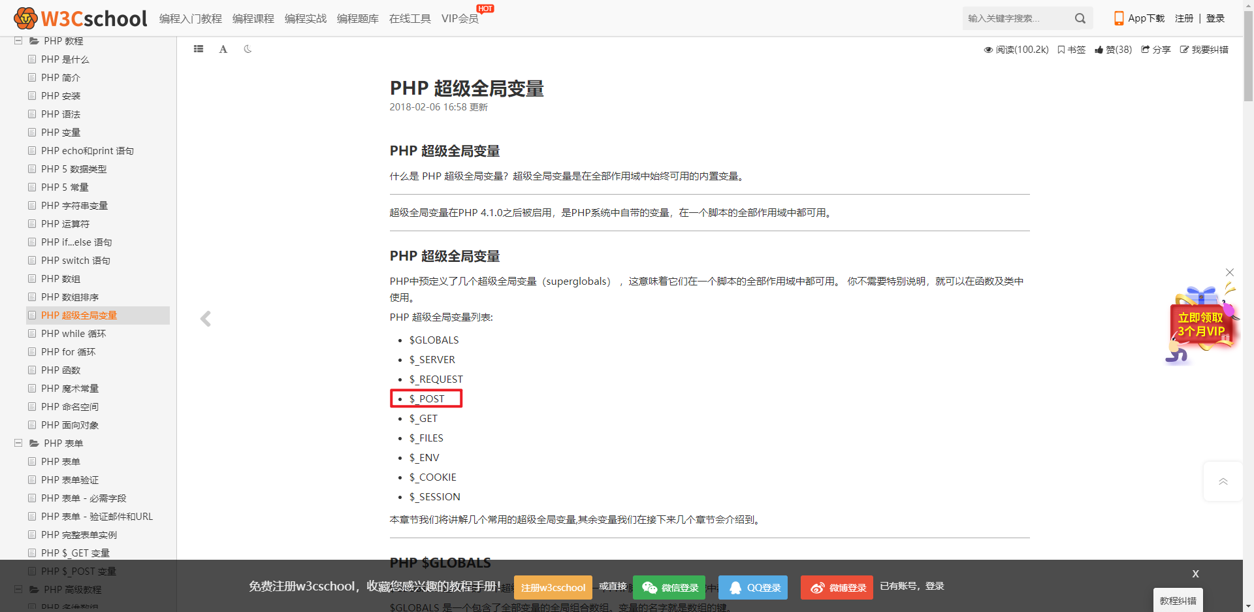Open the table of contents list icon
The height and width of the screenshot is (612, 1254).
(x=199, y=49)
